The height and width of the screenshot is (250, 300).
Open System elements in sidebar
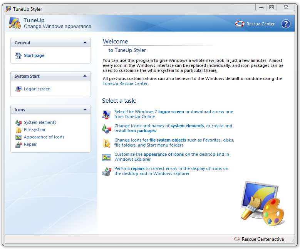coord(40,122)
